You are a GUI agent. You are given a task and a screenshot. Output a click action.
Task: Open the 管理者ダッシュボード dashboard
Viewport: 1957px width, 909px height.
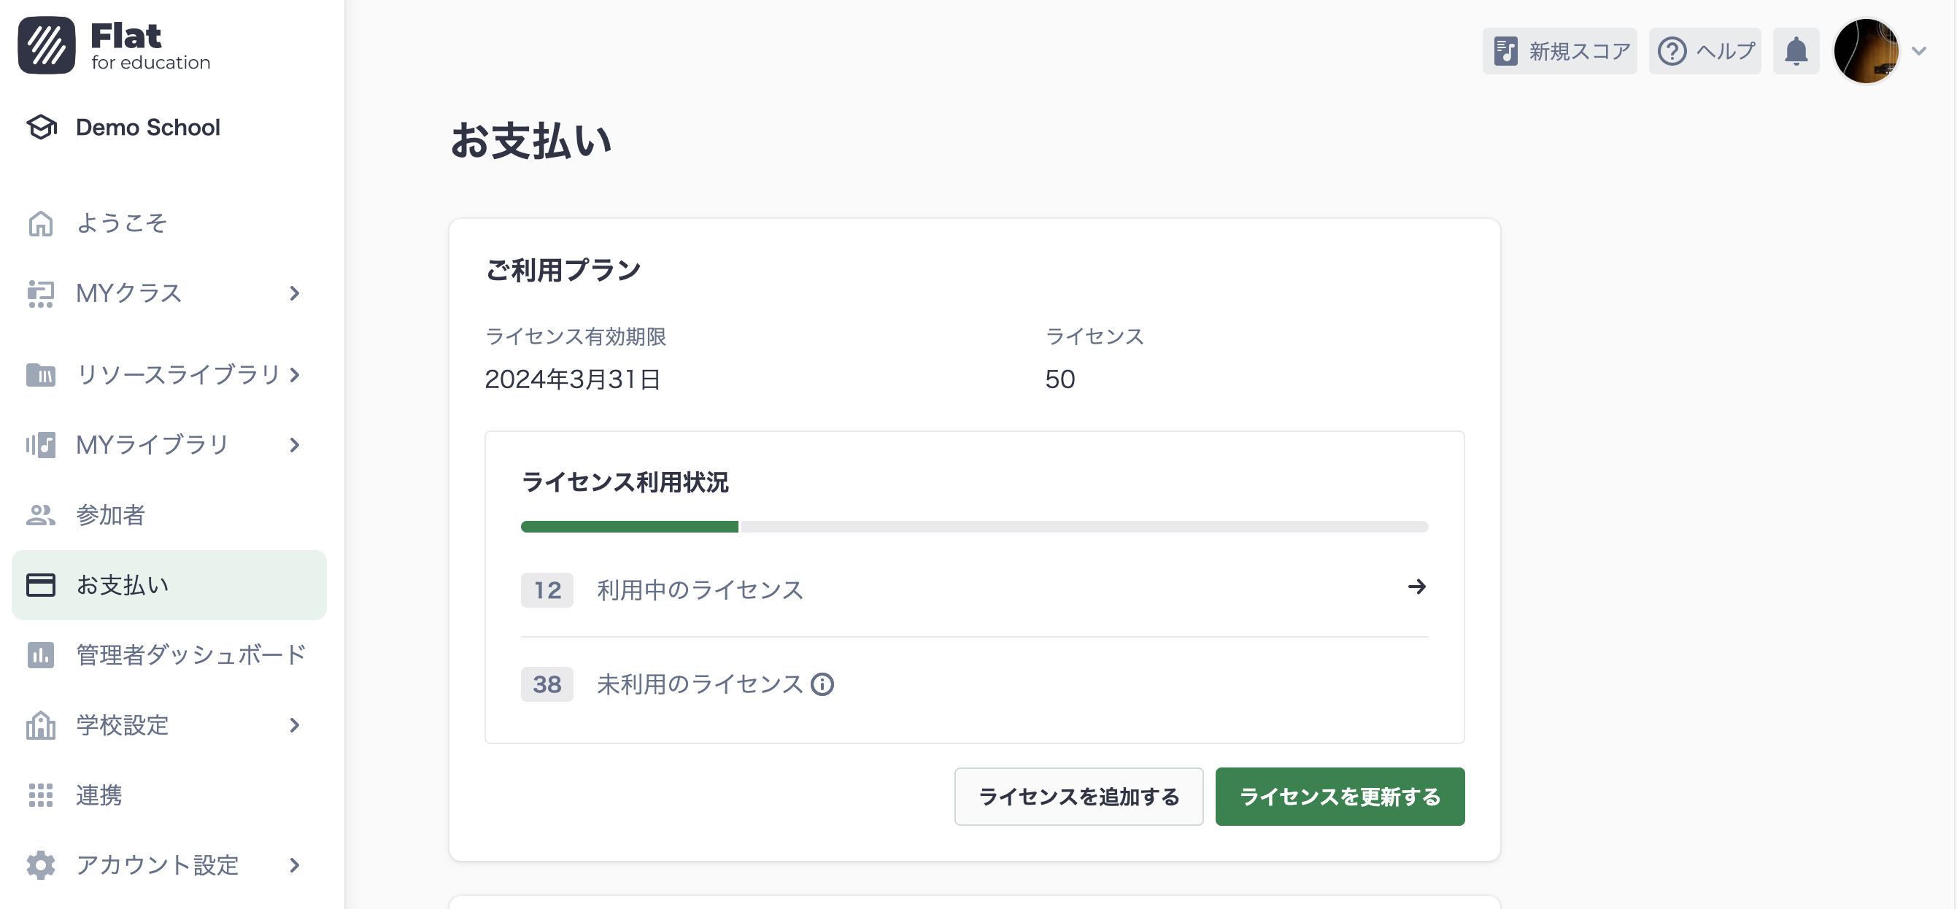tap(188, 654)
